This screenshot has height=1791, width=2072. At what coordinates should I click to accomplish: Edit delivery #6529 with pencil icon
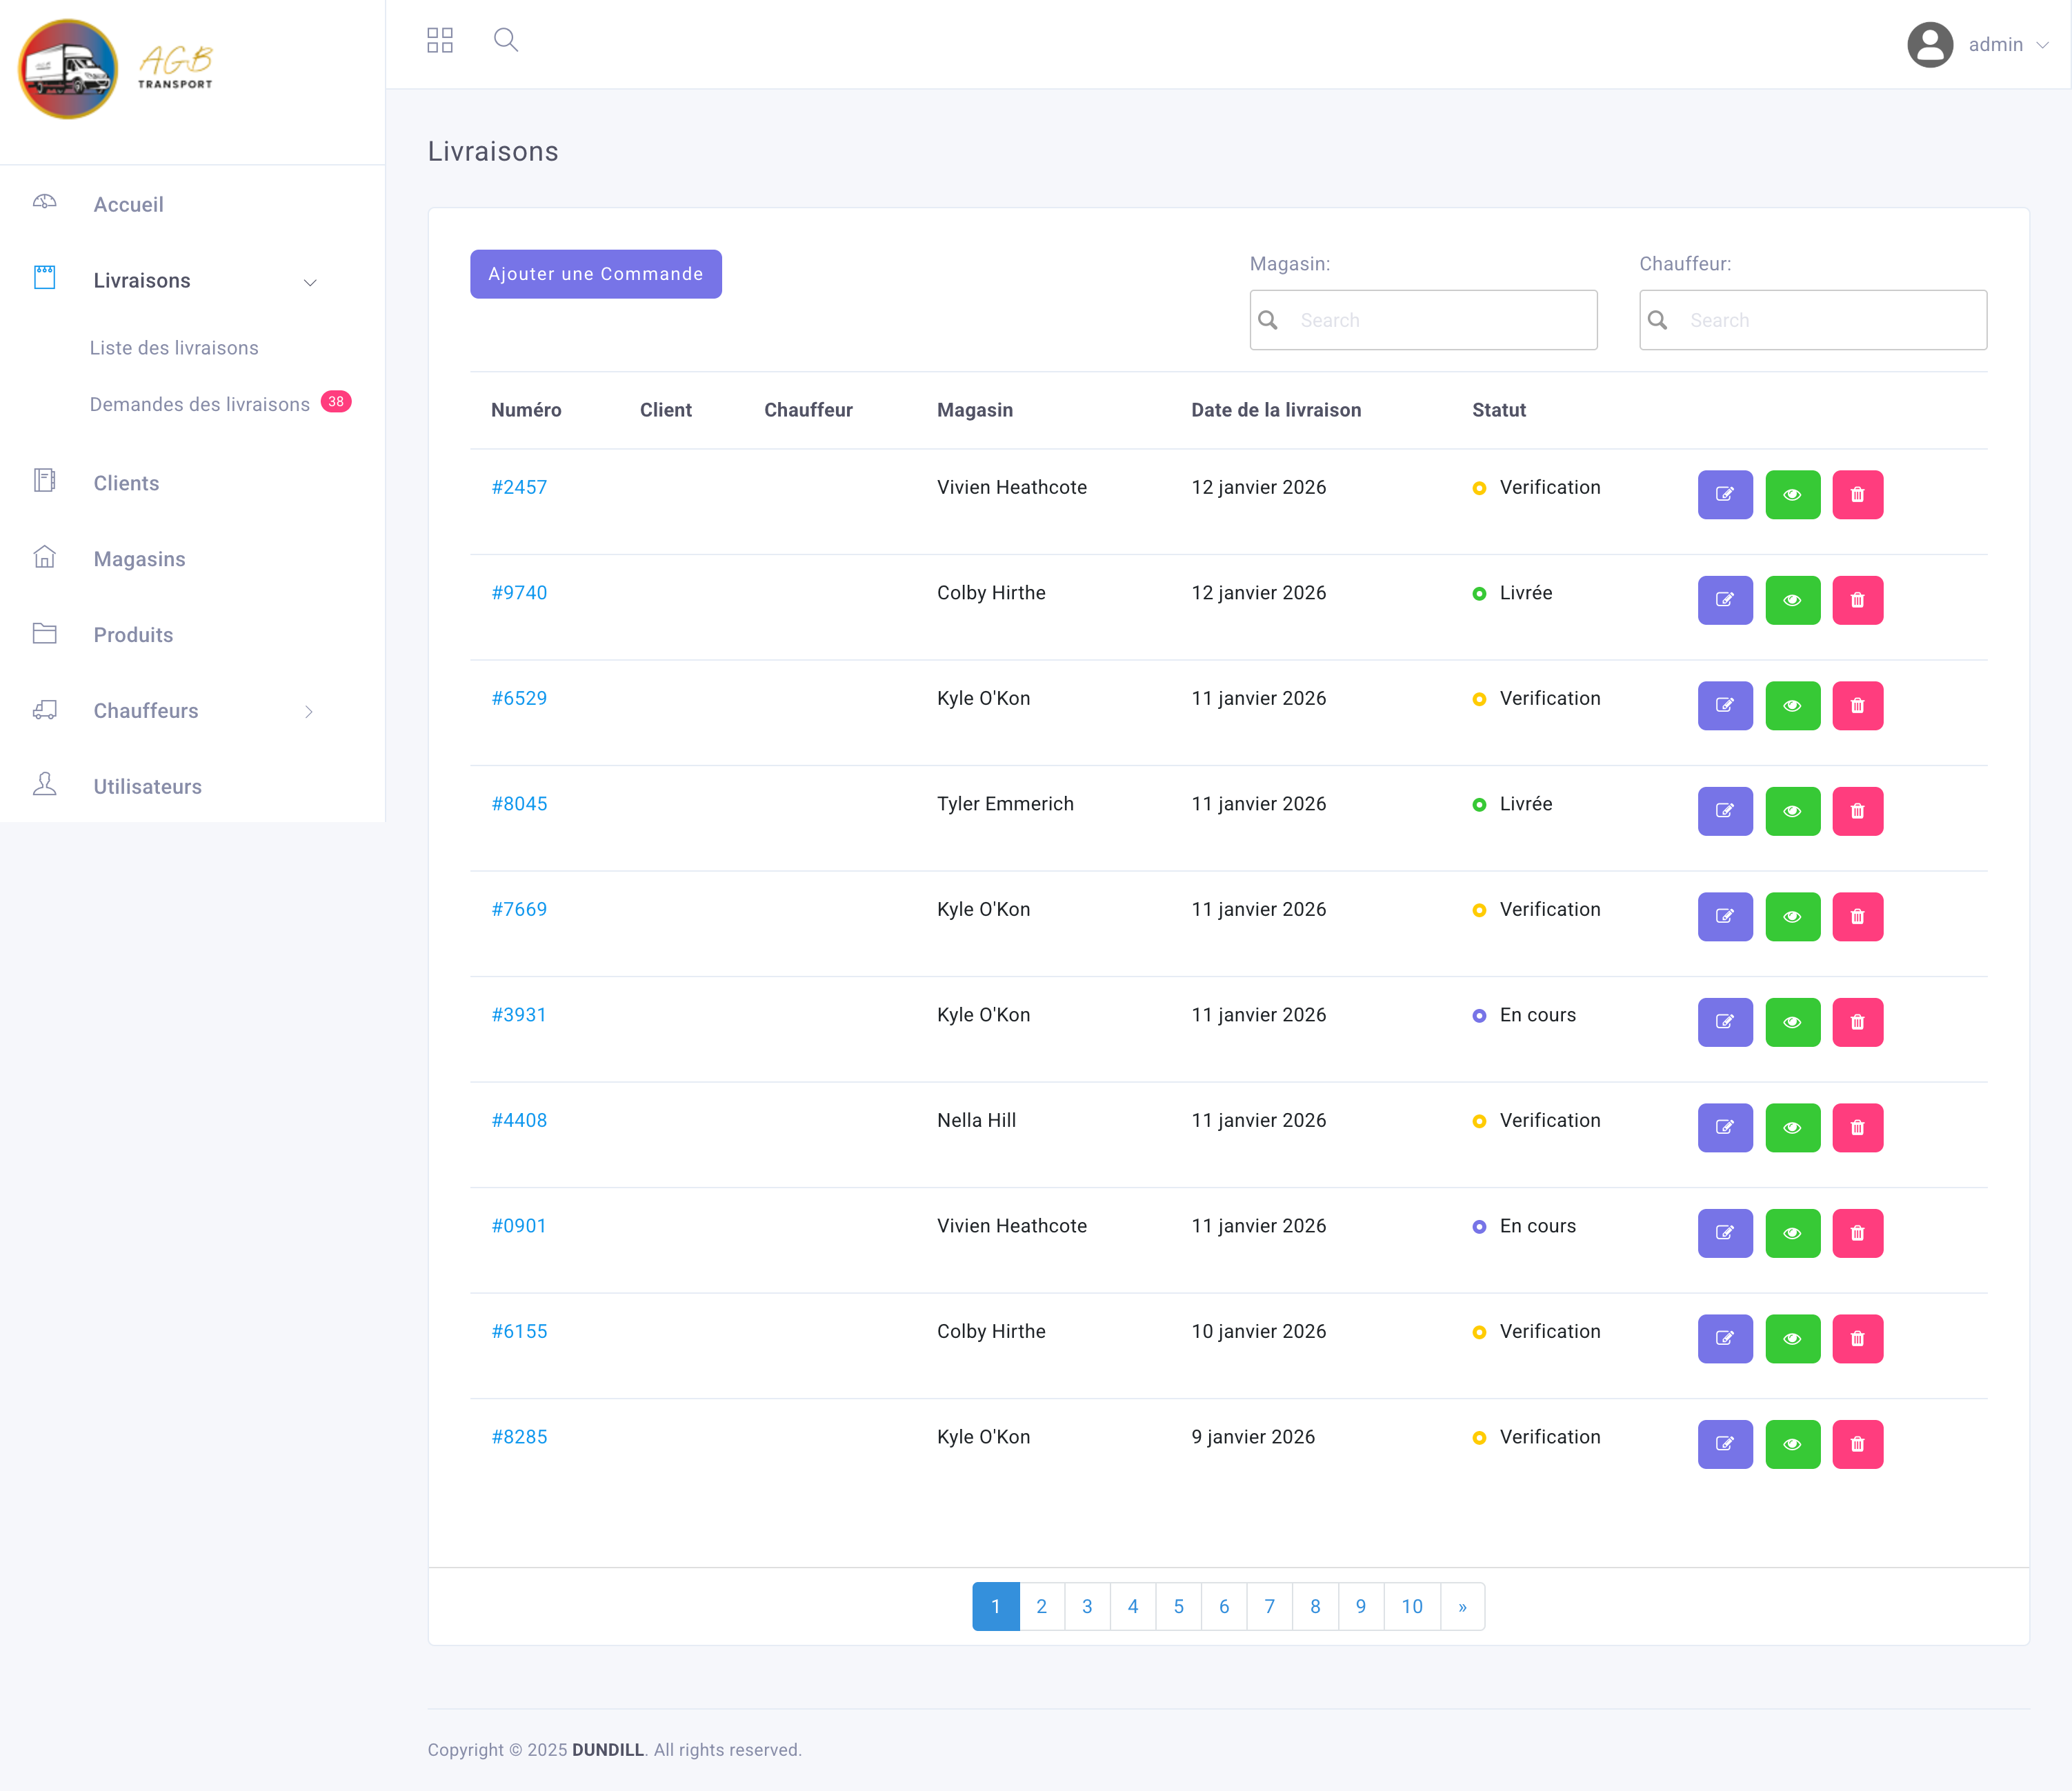[x=1725, y=705]
